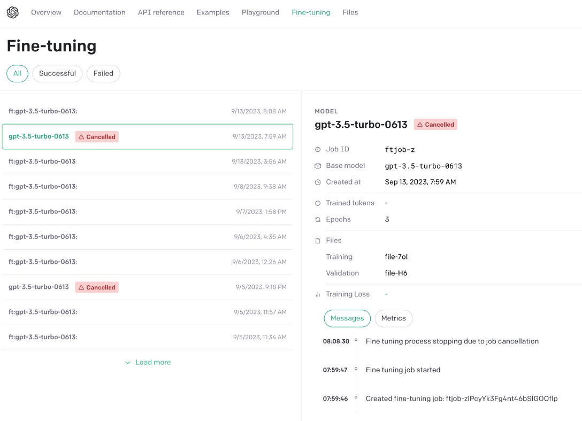Open the job created 9/13/2023, 8:08 AM
This screenshot has height=421, width=582.
tap(147, 111)
